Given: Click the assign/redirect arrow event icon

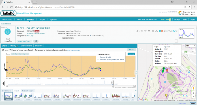Looking at the screenshot, I should pos(138,31).
